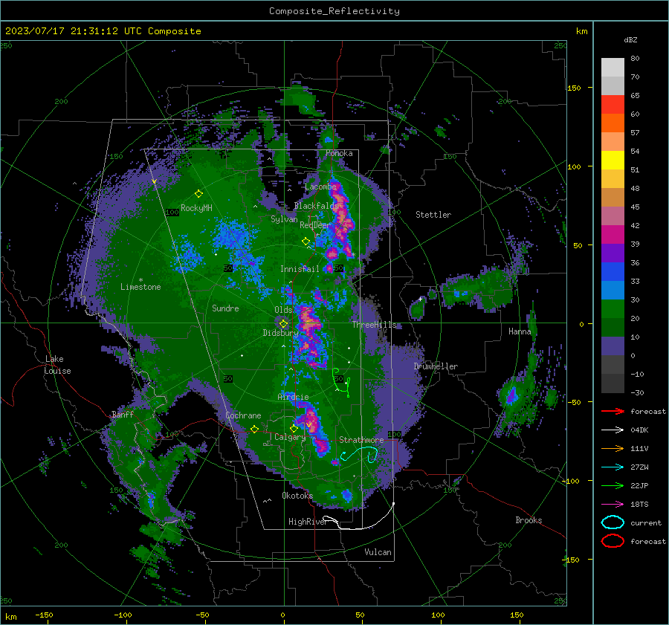Screen dimensions: 669x625
Task: Select the 20 dBZ green swatch
Action: click(613, 309)
